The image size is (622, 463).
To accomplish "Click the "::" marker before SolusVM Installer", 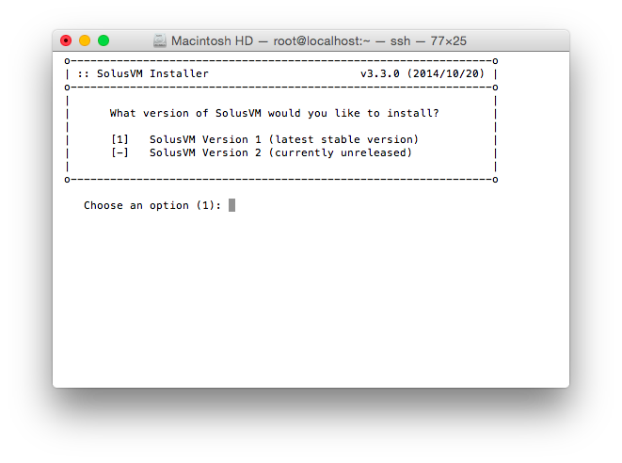I will click(x=83, y=73).
